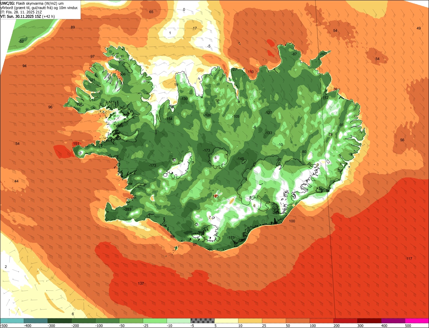429x328 pixels.
Task: Click the -52 value on the green patch
Action: coord(21,41)
